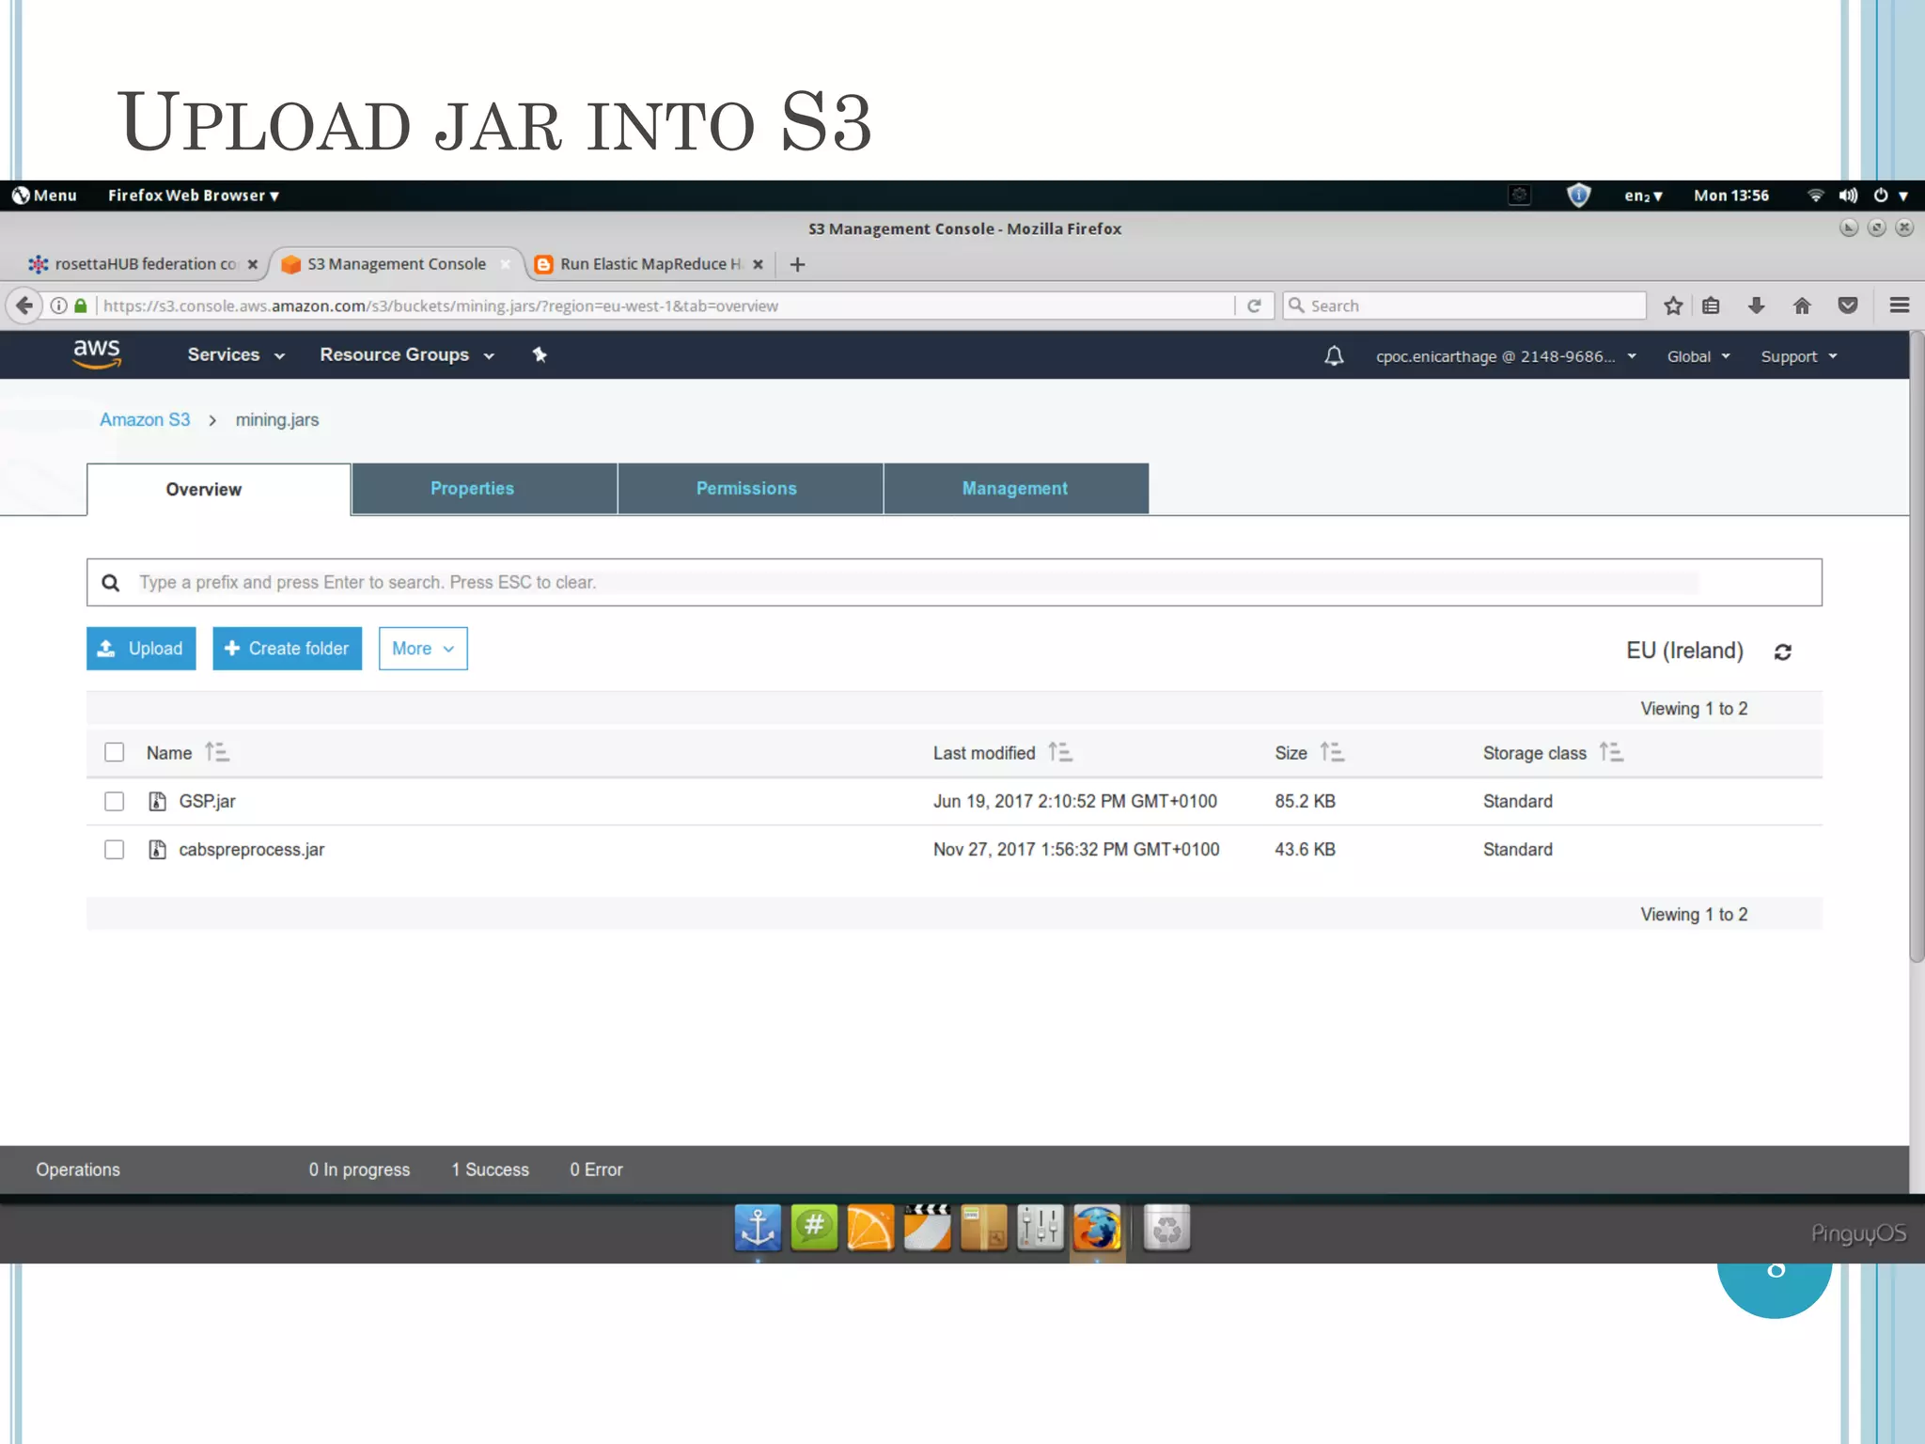Open the mixer sliders app in dock

point(1041,1228)
